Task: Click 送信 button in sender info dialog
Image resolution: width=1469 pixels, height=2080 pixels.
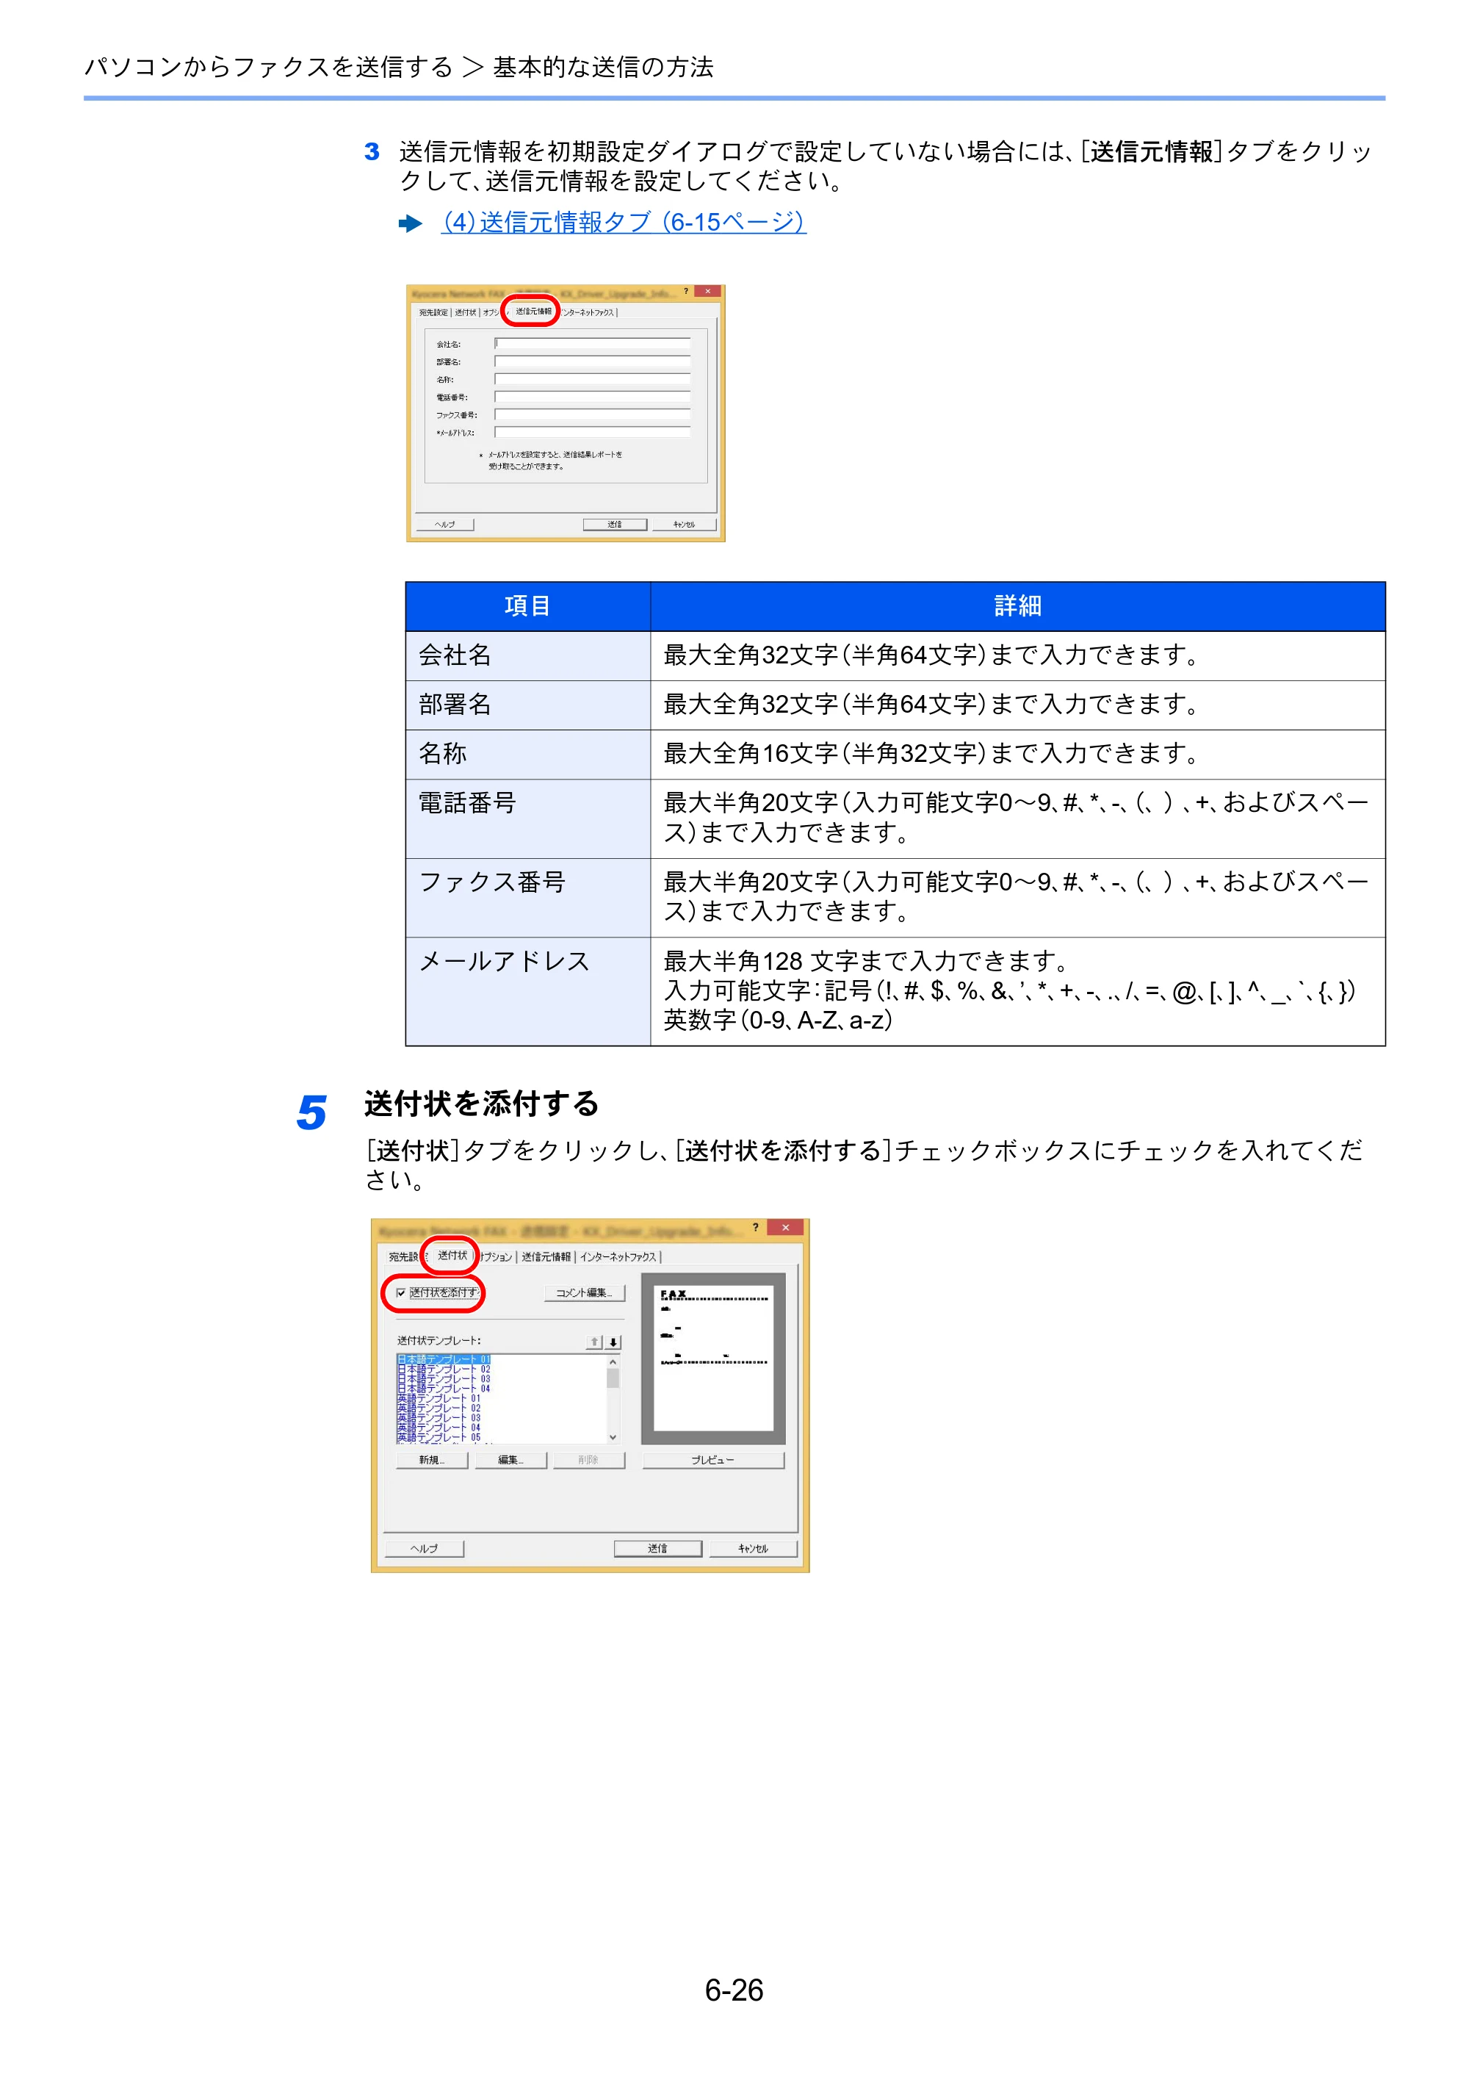Action: (615, 525)
